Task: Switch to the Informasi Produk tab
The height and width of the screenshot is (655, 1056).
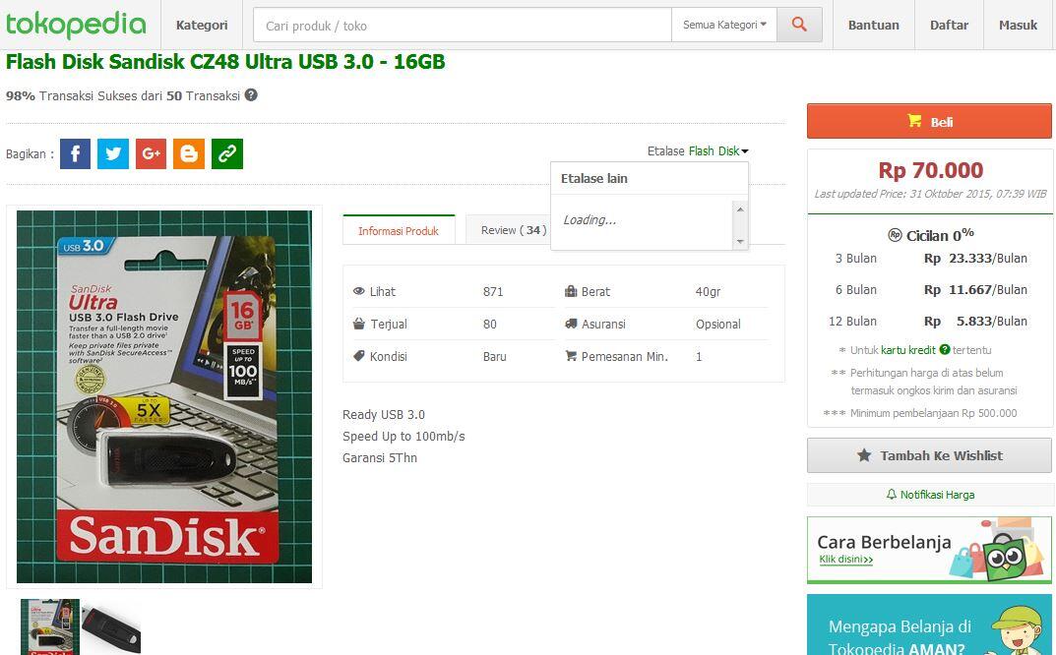Action: point(399,230)
